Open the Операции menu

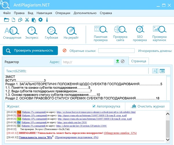tap(63, 13)
